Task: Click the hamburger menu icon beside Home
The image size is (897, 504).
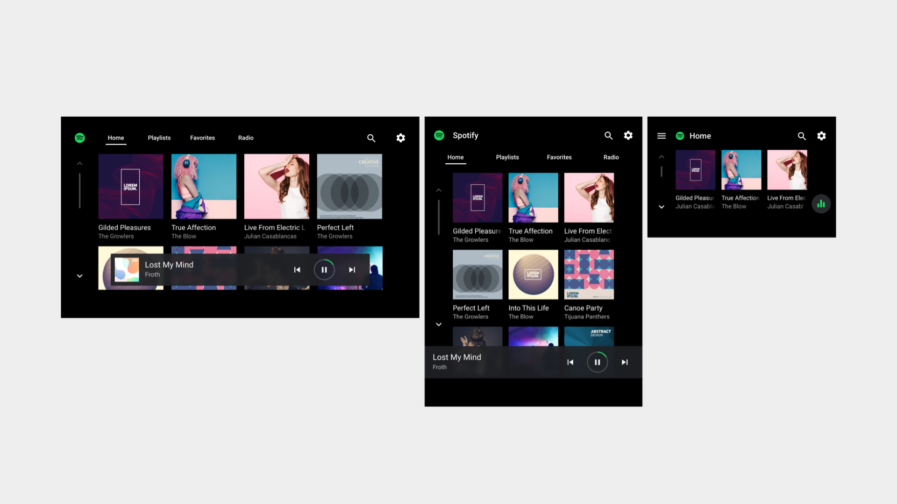Action: tap(661, 136)
